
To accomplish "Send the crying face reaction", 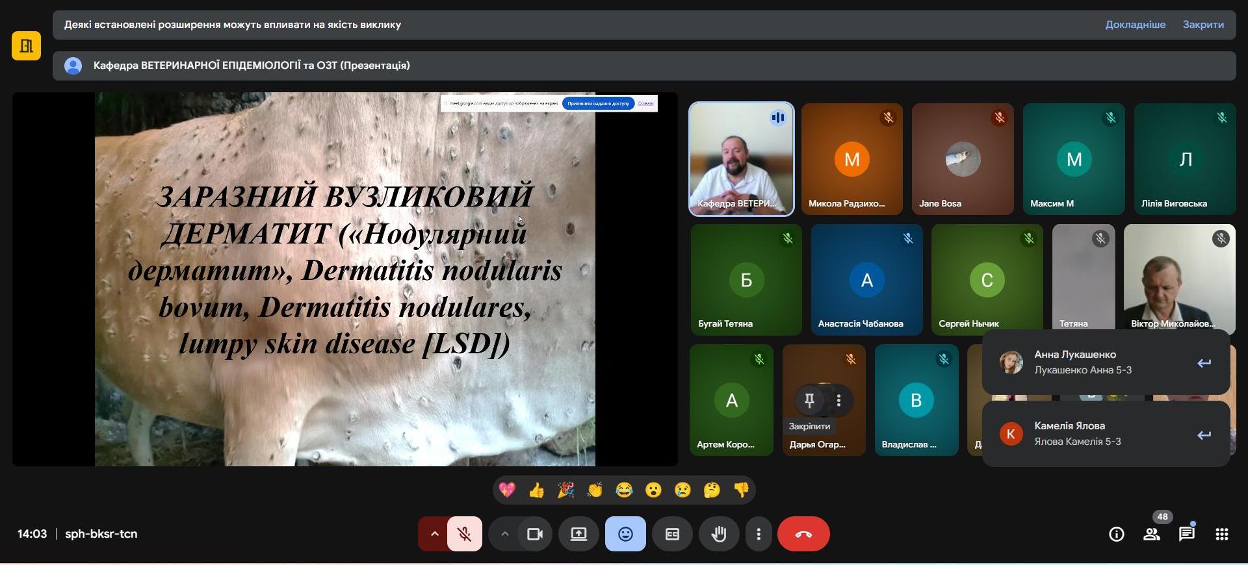I will [x=682, y=490].
